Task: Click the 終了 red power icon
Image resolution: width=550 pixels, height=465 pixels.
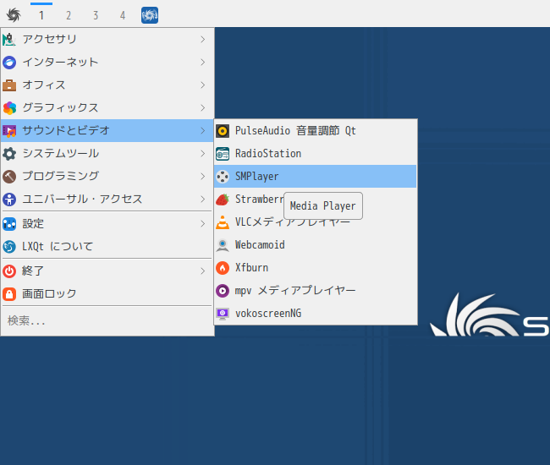Action: click(x=9, y=271)
